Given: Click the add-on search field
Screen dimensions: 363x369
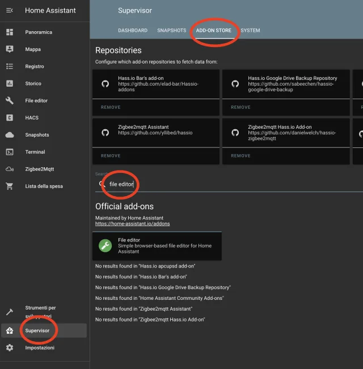Looking at the screenshot, I should [x=229, y=184].
